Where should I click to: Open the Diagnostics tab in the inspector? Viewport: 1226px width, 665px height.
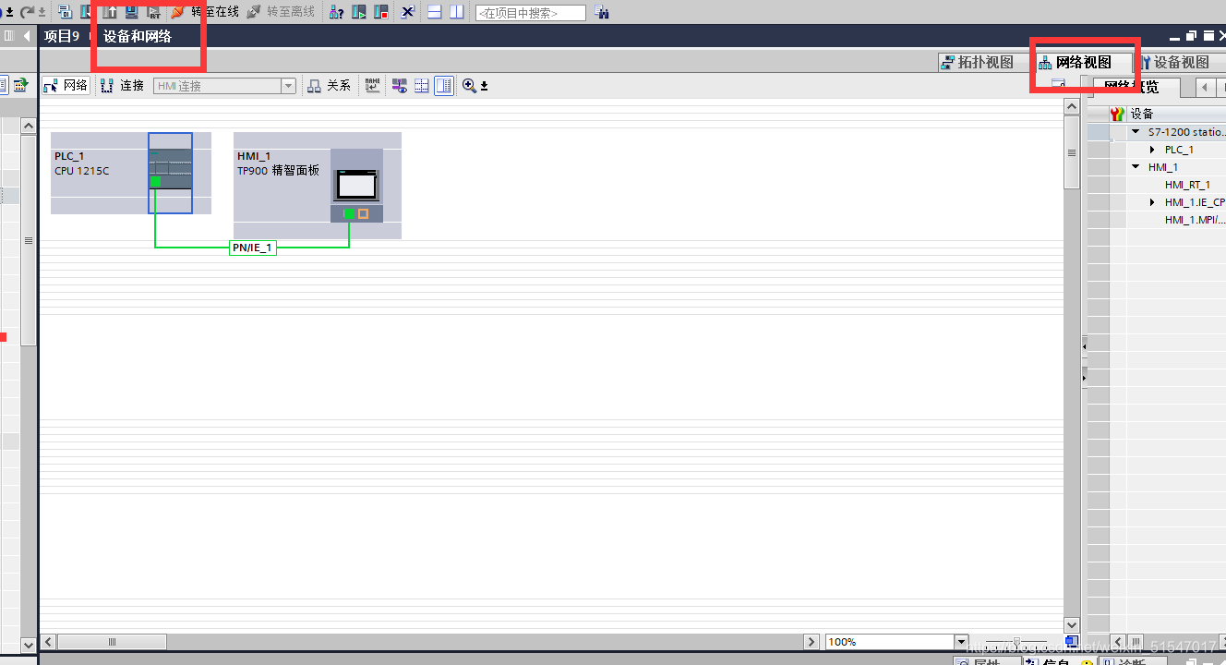(1131, 661)
